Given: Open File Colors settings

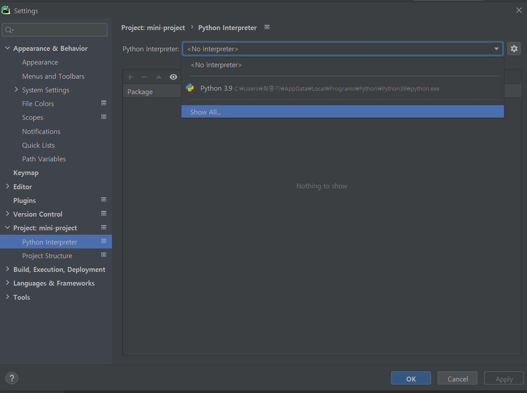Looking at the screenshot, I should [38, 104].
